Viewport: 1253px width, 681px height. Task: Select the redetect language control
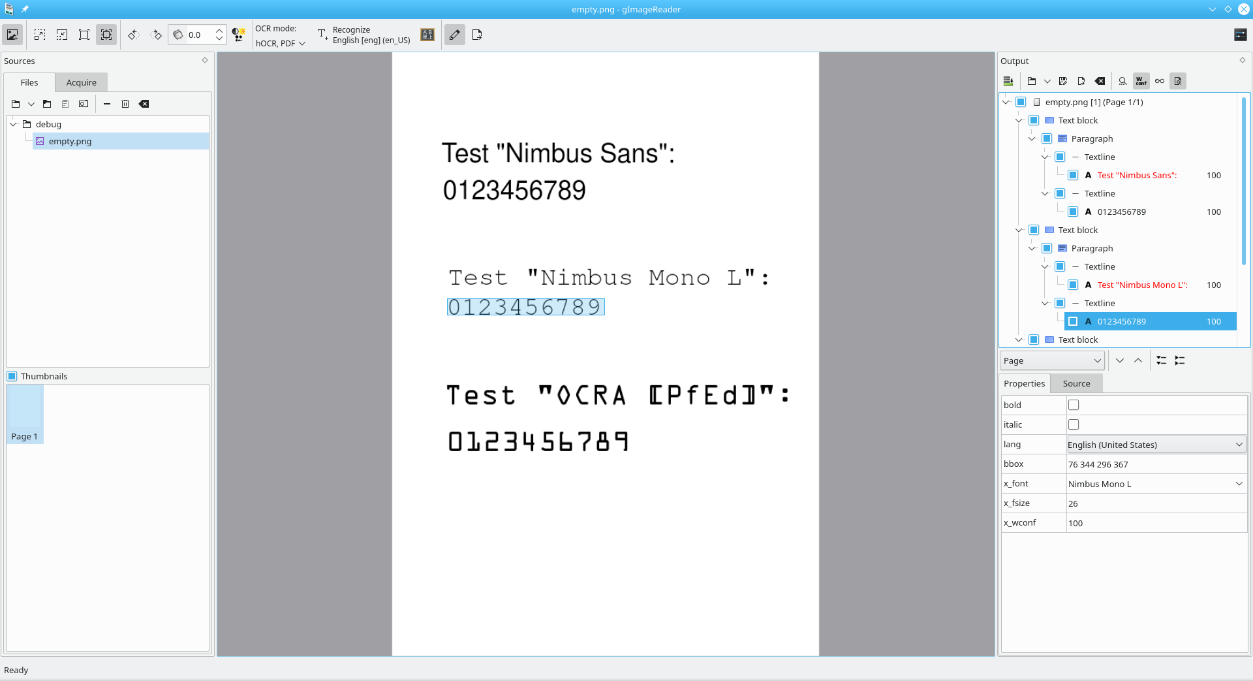(x=427, y=35)
